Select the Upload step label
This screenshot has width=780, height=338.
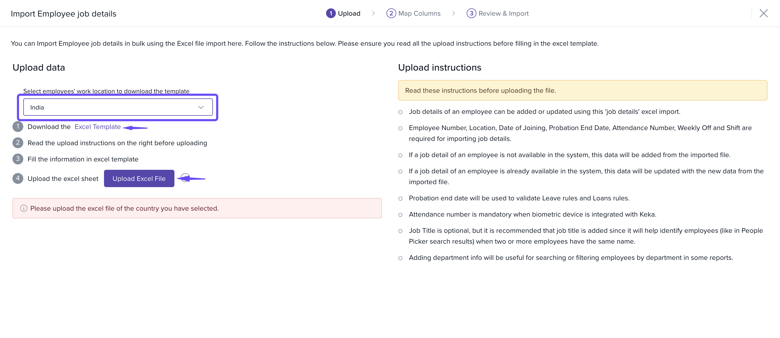coord(349,13)
